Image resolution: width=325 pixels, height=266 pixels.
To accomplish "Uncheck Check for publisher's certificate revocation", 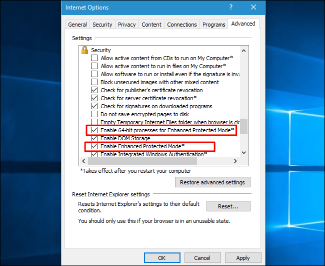I will click(94, 90).
